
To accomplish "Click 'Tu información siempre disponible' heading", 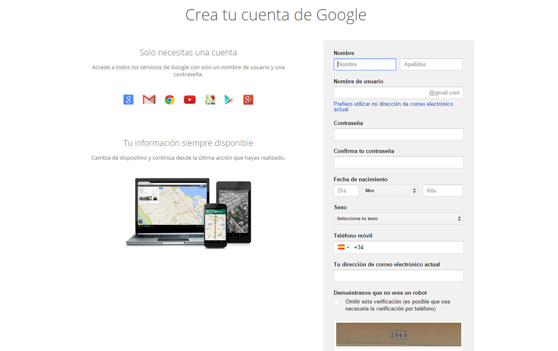I will pos(188,143).
